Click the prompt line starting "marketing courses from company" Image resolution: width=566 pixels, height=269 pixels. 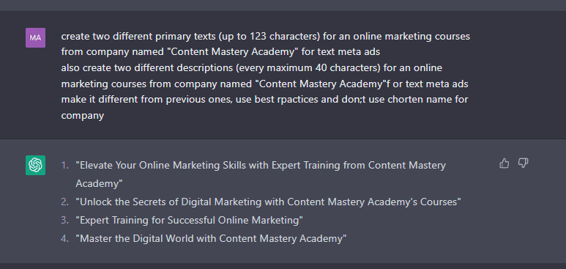coord(264,84)
